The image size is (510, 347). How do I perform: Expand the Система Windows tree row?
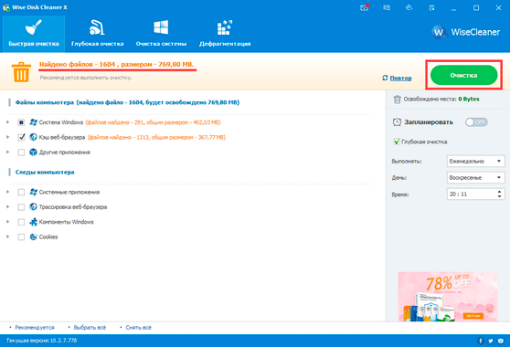click(x=7, y=122)
